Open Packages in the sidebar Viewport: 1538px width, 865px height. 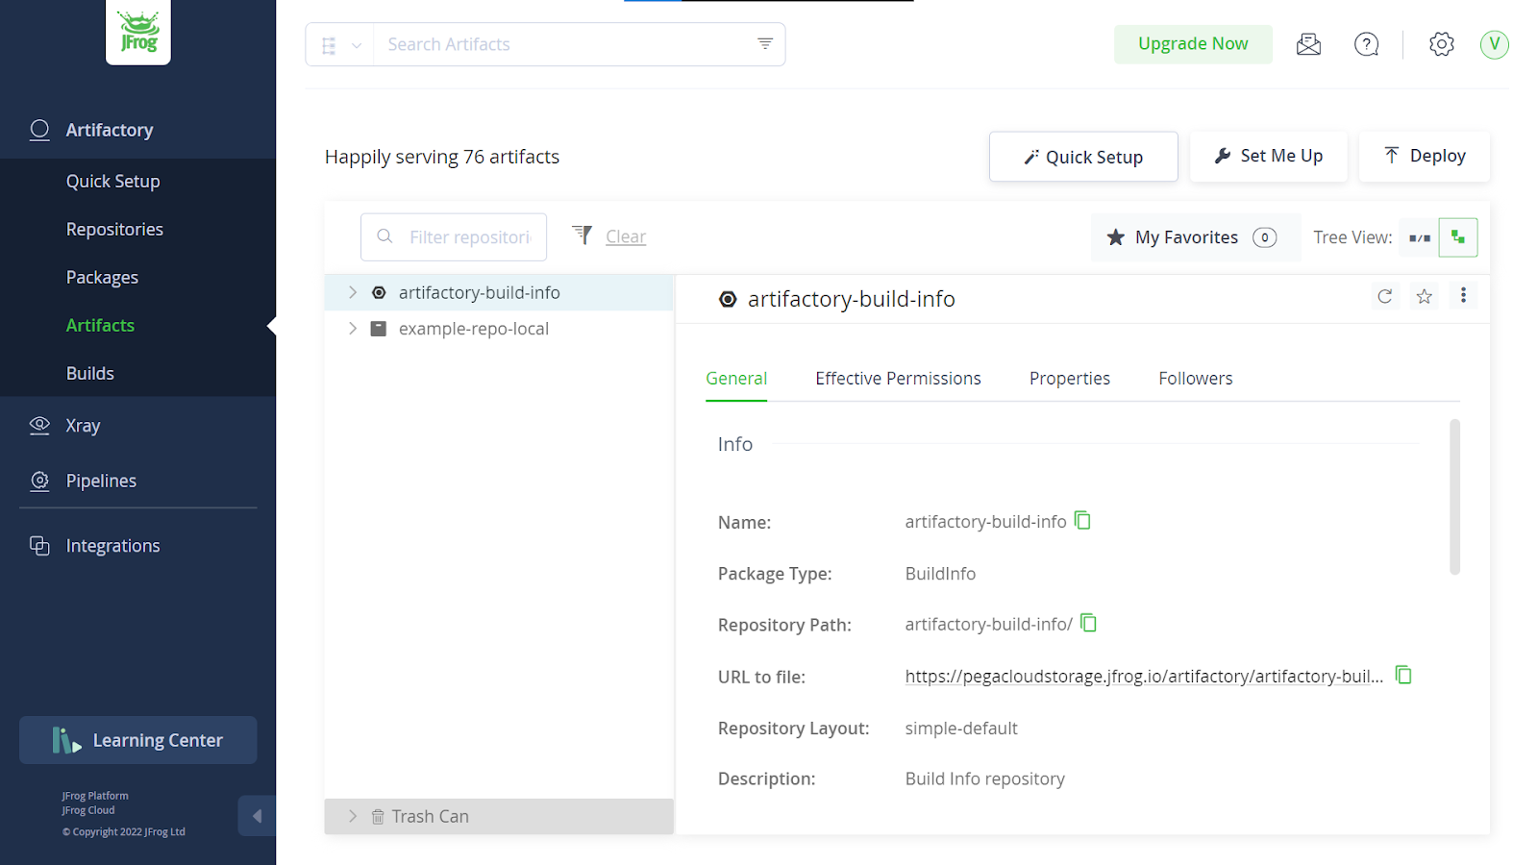click(x=102, y=278)
